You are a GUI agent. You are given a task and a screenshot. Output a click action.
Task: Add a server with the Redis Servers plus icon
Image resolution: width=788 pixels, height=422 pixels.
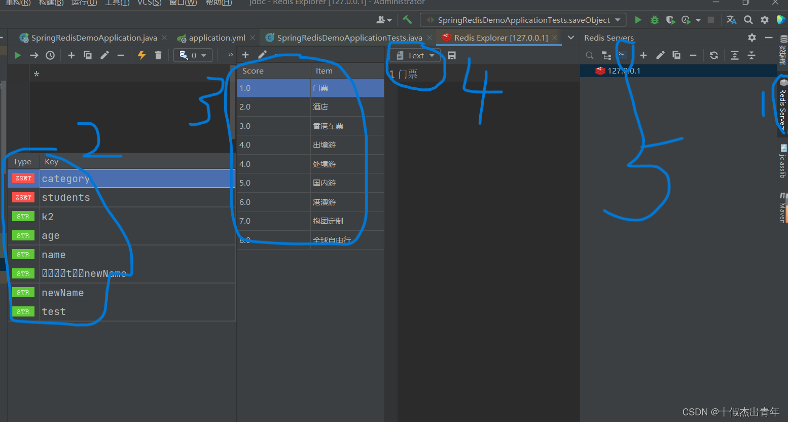643,55
